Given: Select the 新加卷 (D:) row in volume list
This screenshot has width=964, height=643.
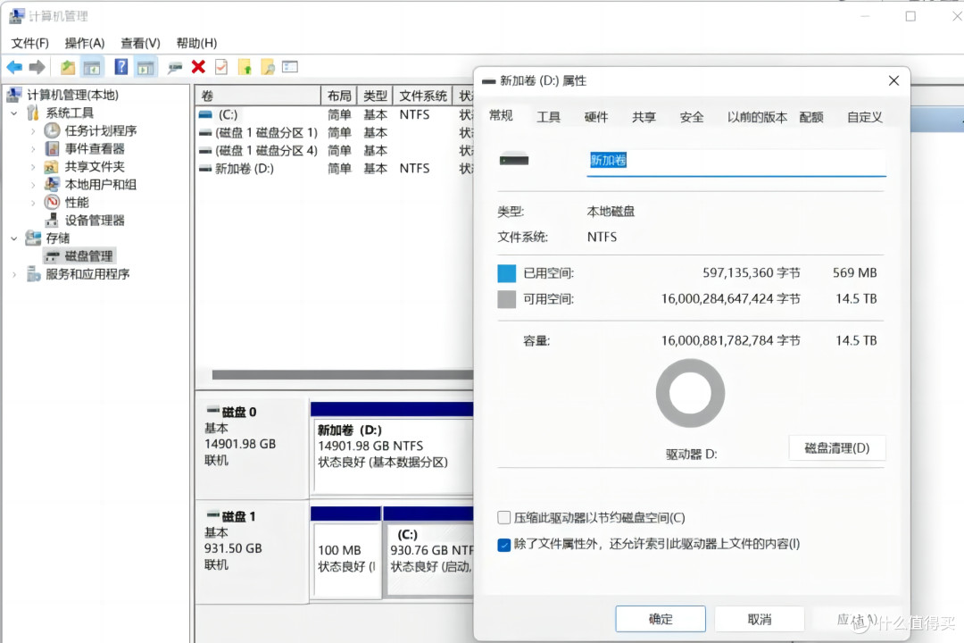Looking at the screenshot, I should (x=335, y=169).
